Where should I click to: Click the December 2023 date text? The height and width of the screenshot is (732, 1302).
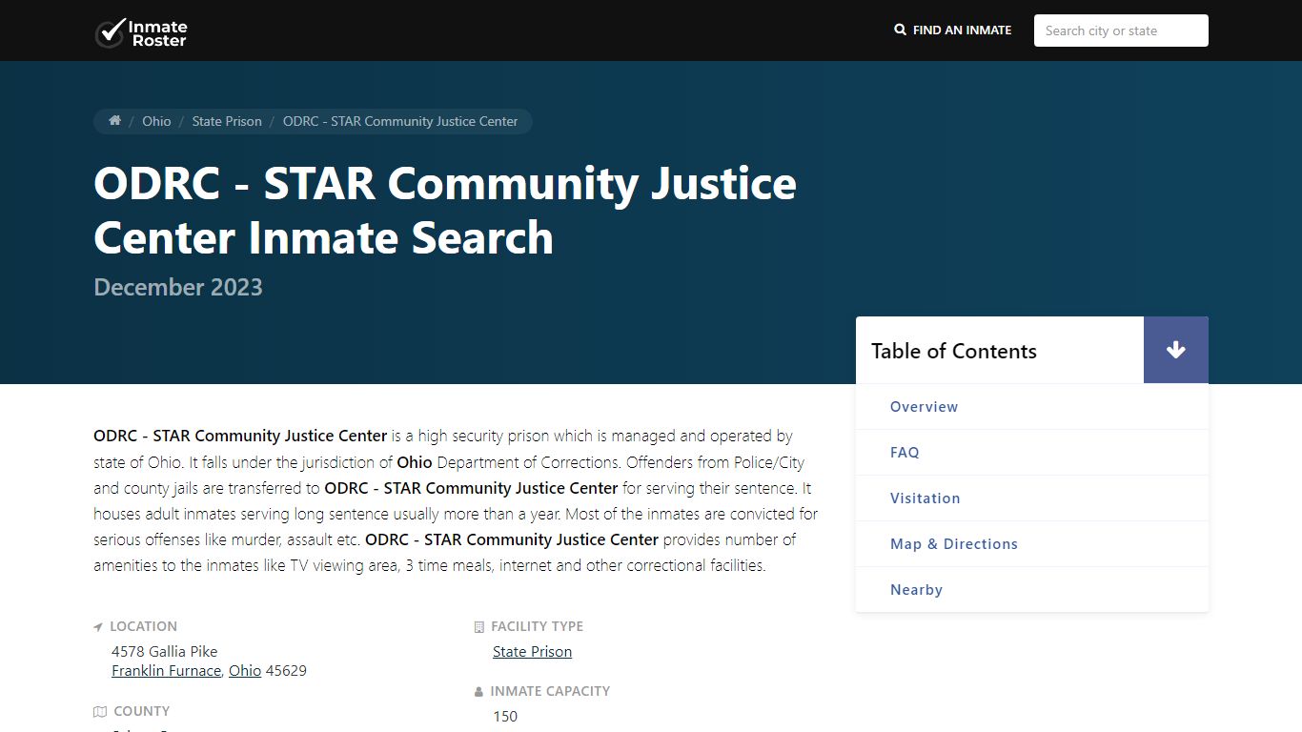[178, 287]
